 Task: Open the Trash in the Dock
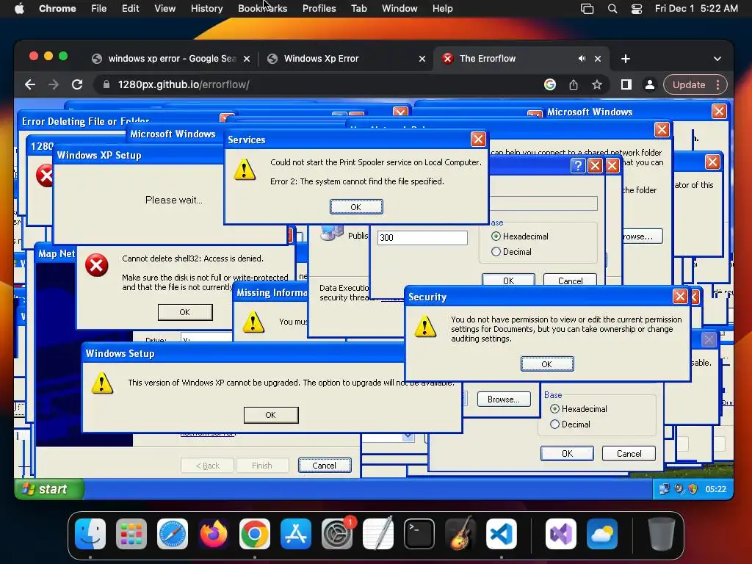662,533
